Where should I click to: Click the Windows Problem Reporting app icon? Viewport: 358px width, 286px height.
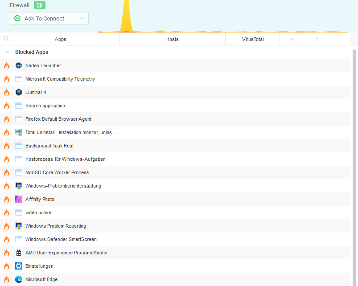click(x=19, y=226)
